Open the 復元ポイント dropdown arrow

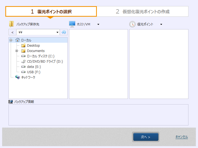161,24
